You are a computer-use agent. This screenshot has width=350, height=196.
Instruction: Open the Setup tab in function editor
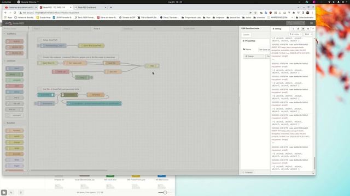pyautogui.click(x=254, y=57)
